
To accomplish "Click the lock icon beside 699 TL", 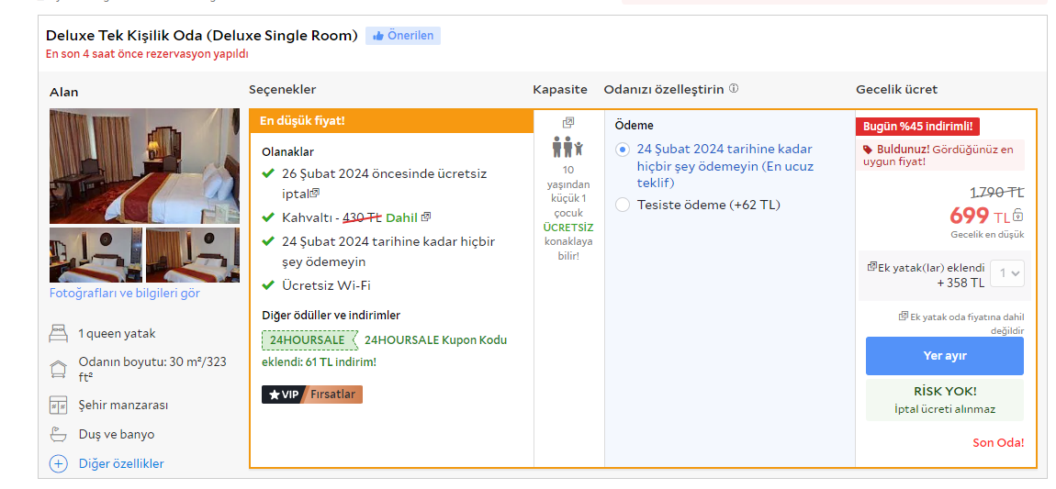I will [x=1018, y=216].
